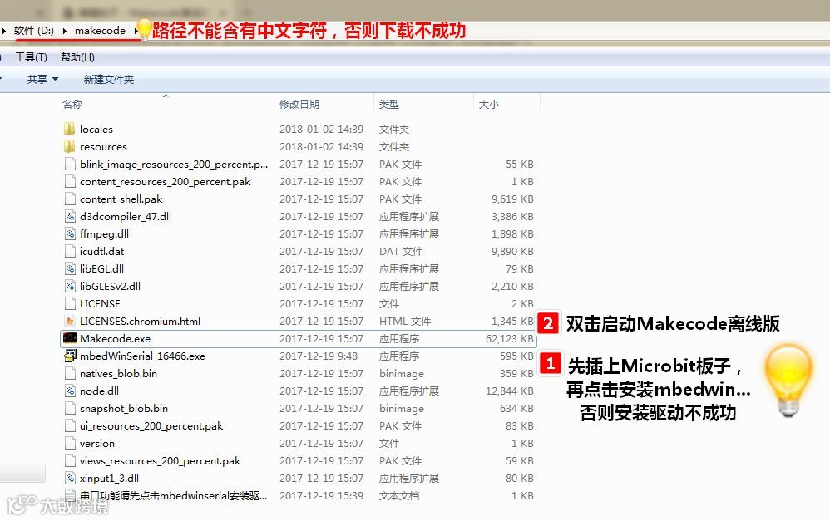
Task: Select the locales folder name
Action: [x=96, y=129]
